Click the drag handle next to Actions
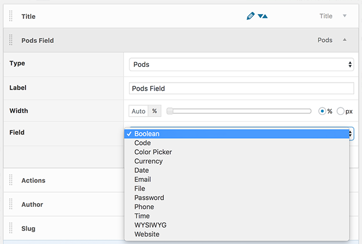 click(x=11, y=180)
